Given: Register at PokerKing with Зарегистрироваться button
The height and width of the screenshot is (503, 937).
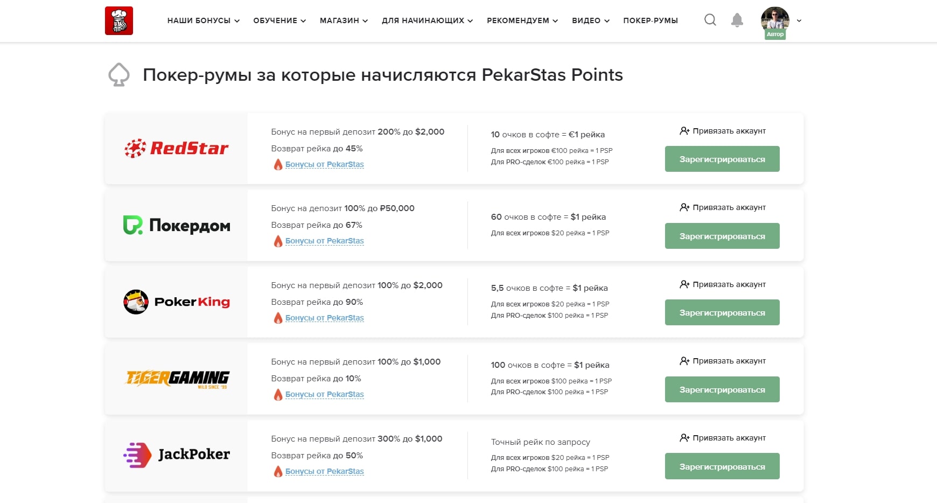Looking at the screenshot, I should point(722,312).
